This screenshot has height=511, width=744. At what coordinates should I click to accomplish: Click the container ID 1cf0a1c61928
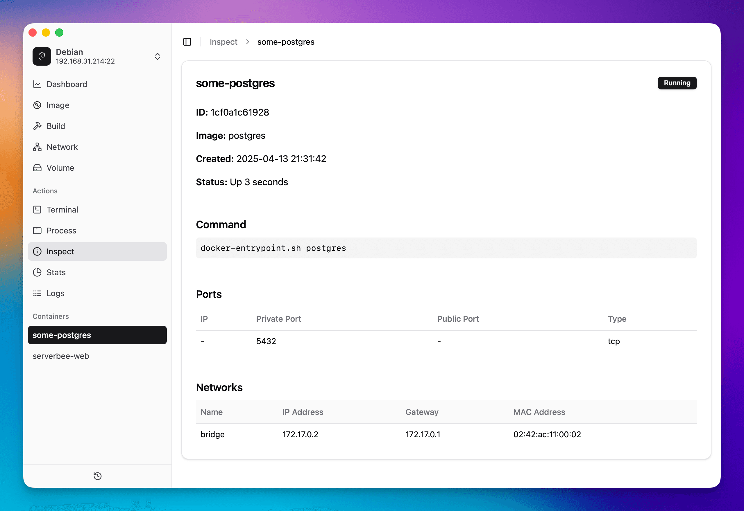240,112
